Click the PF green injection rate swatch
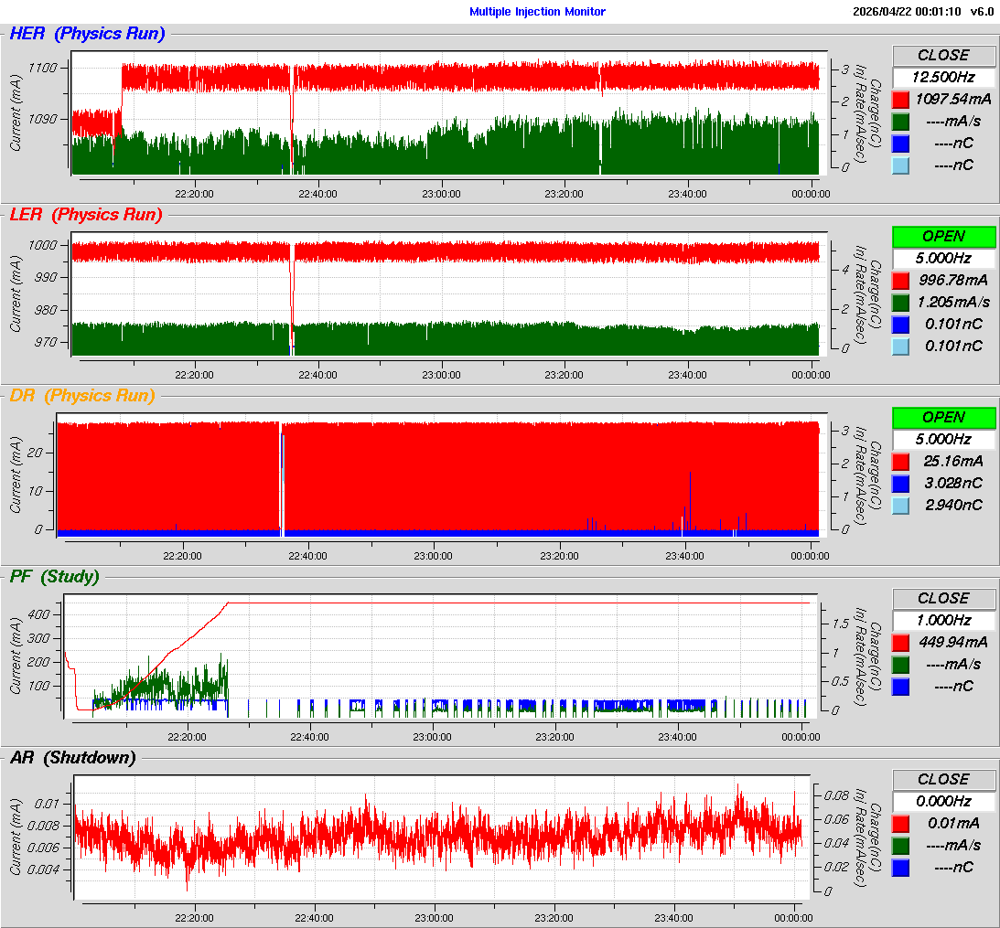 click(x=900, y=664)
